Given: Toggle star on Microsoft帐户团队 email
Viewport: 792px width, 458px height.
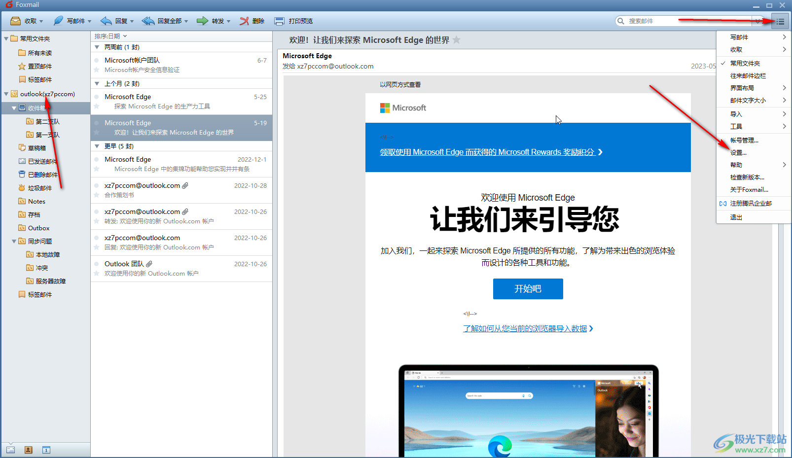Looking at the screenshot, I should (97, 70).
